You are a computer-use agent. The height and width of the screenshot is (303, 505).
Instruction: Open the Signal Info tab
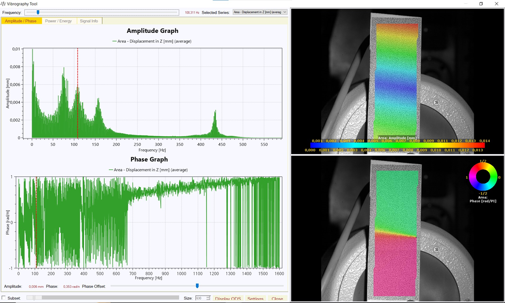click(89, 21)
